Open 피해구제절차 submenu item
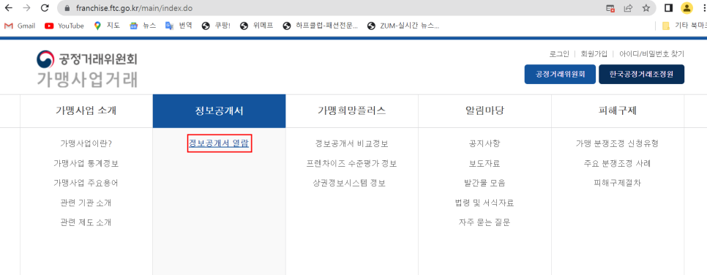 617,183
